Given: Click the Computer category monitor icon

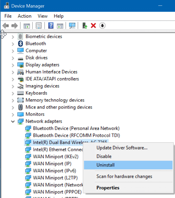Looking at the screenshot, I should point(20,51).
